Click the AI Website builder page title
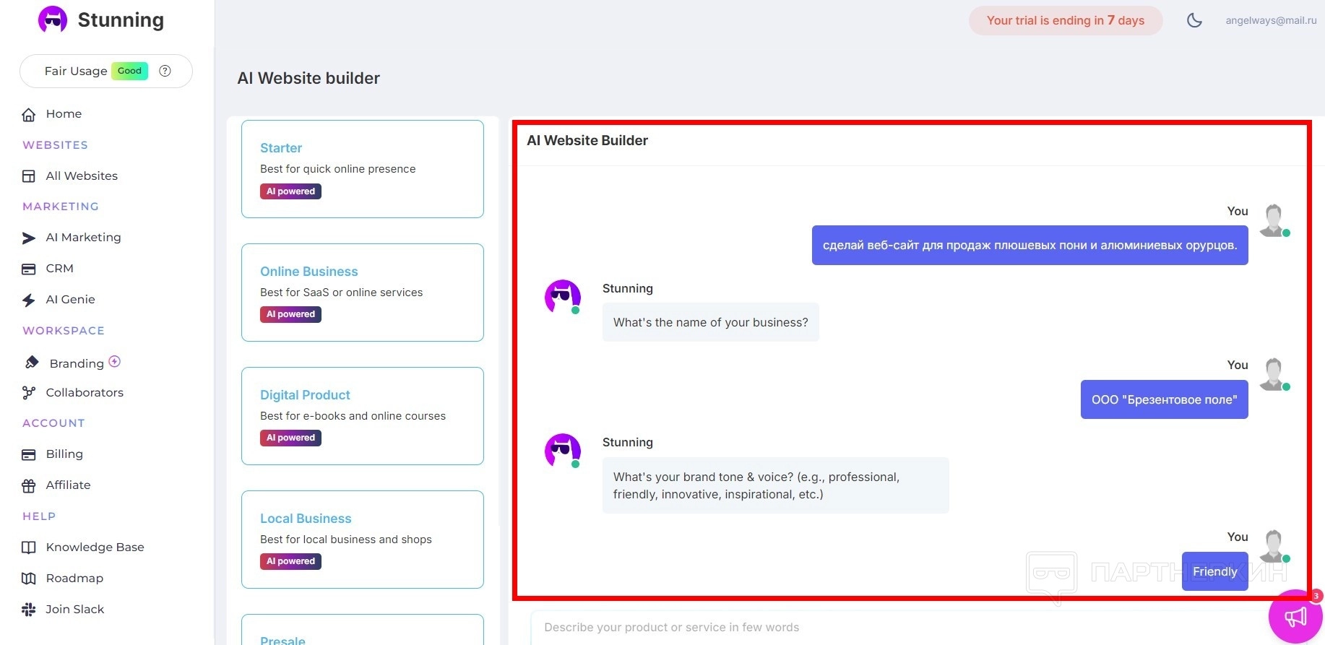The image size is (1325, 645). [308, 78]
